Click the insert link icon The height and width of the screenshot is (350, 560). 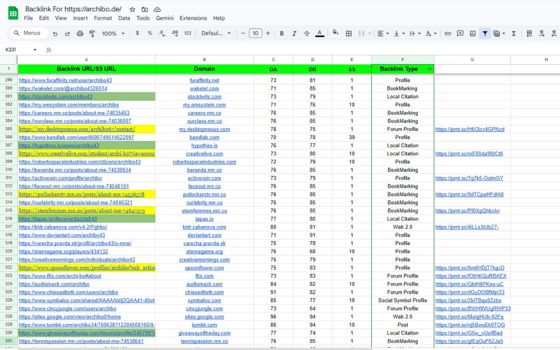447,33
